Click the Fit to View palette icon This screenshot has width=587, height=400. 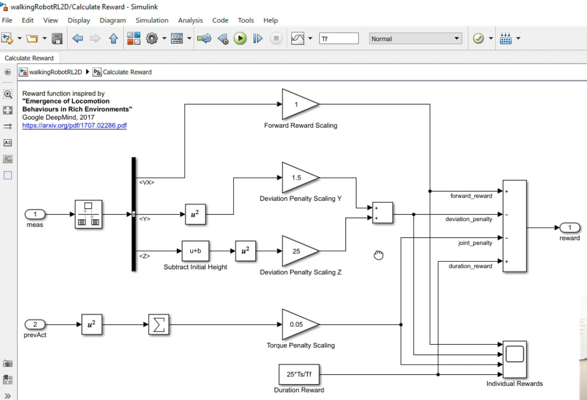coord(8,110)
